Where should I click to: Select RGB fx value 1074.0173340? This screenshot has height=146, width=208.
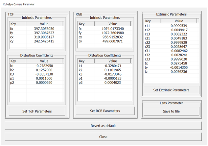113,29
